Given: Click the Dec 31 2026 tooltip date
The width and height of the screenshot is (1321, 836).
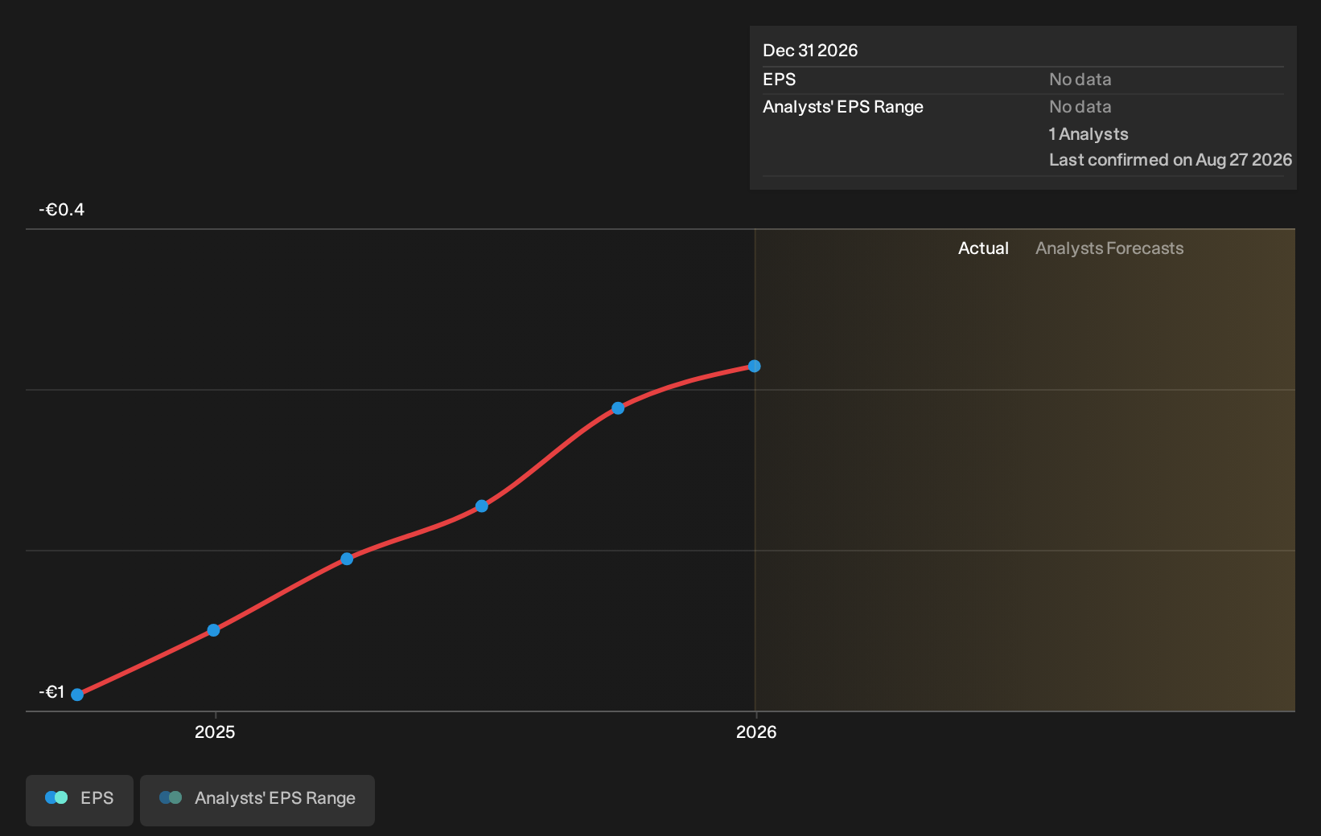Looking at the screenshot, I should pos(810,51).
